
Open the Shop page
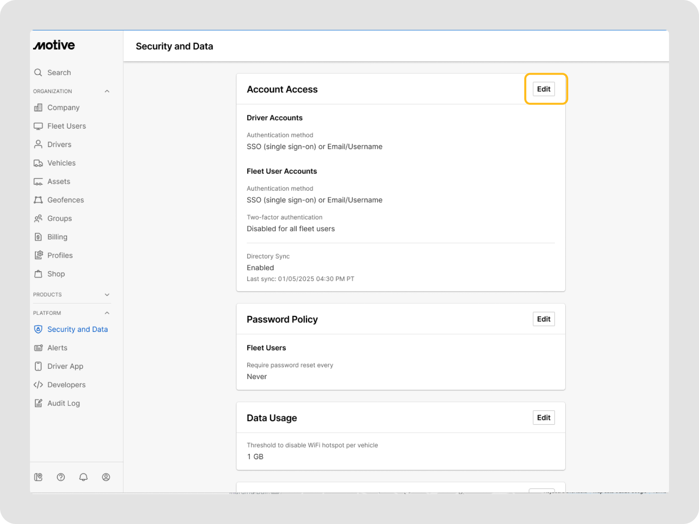[56, 274]
